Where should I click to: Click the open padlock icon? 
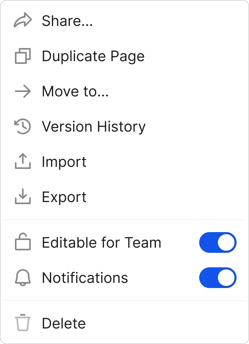coord(23,242)
